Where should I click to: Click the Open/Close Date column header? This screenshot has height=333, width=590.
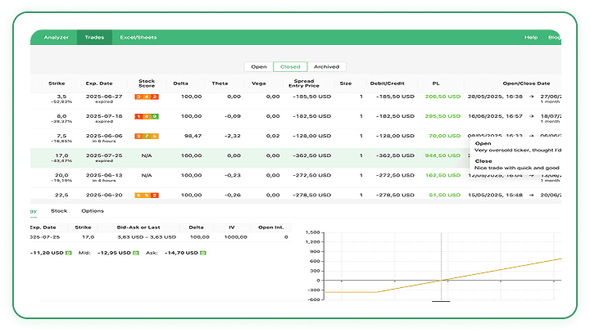526,83
